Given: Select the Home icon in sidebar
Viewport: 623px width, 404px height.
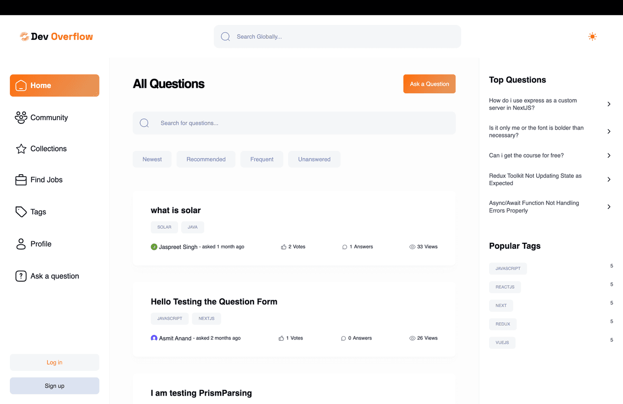Looking at the screenshot, I should coord(21,85).
